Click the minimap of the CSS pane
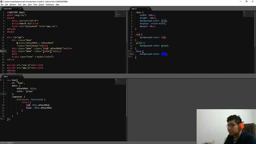 pos(248,14)
